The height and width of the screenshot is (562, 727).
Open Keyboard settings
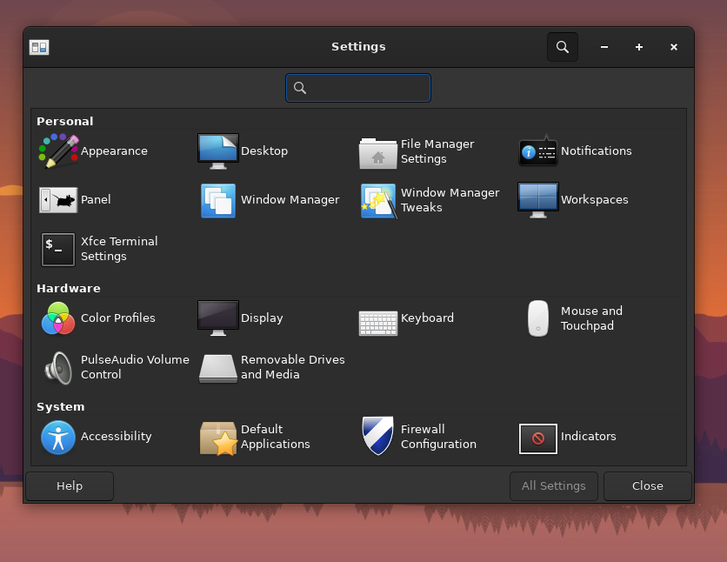pyautogui.click(x=378, y=318)
